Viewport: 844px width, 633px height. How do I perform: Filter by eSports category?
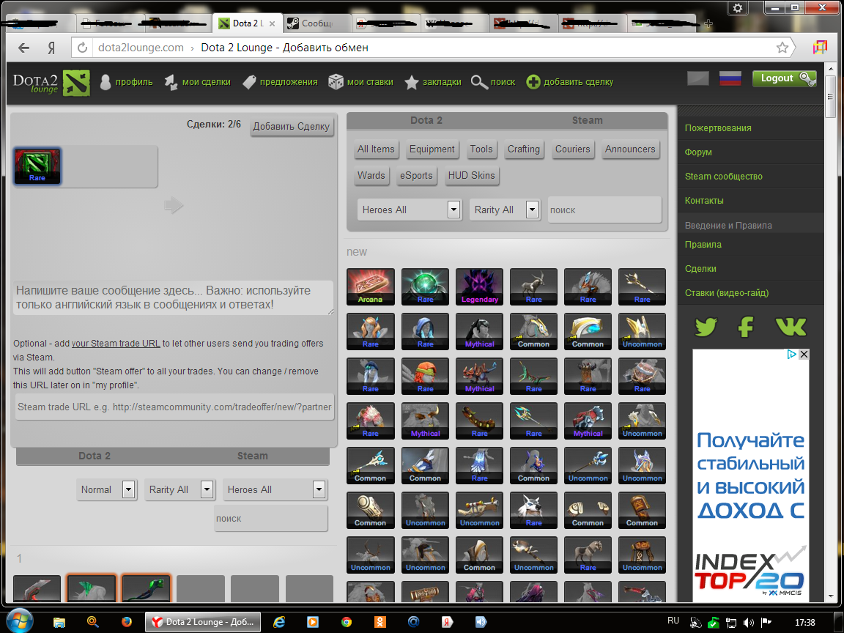click(x=416, y=176)
